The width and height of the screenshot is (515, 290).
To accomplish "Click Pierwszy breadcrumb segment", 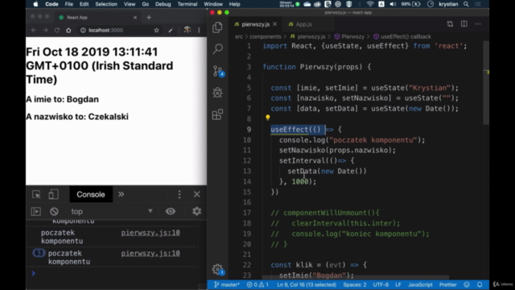I will (349, 36).
